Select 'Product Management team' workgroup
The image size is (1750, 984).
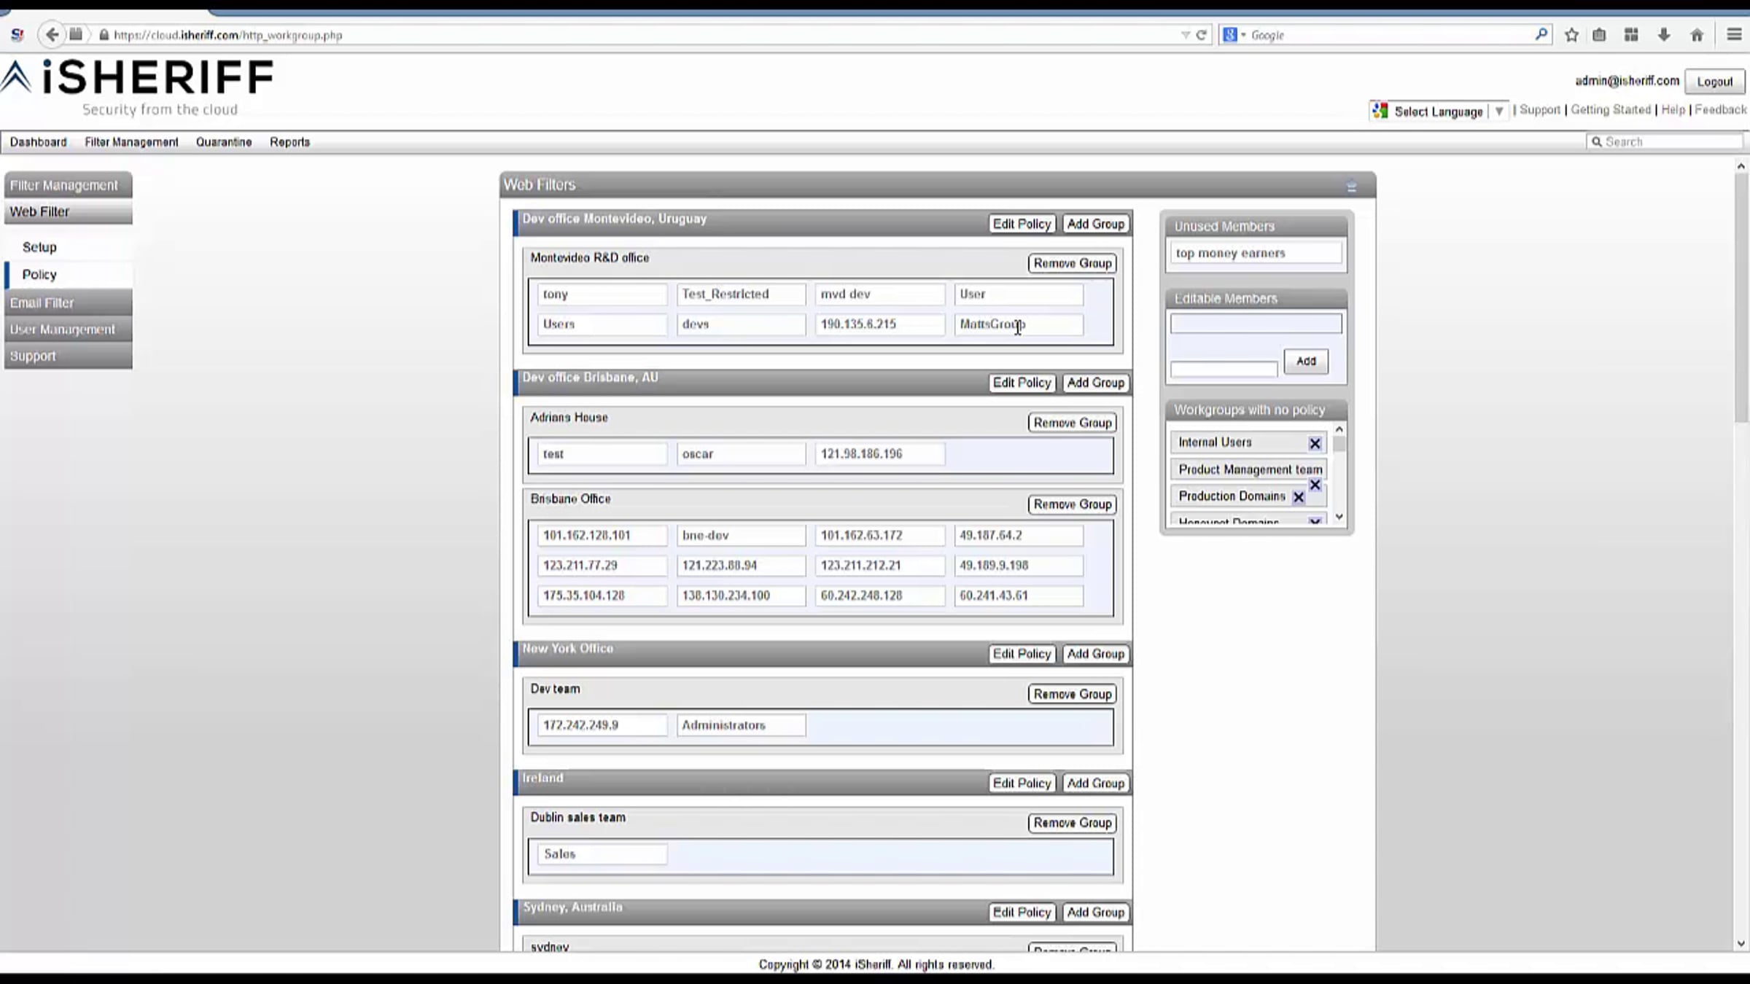point(1248,469)
